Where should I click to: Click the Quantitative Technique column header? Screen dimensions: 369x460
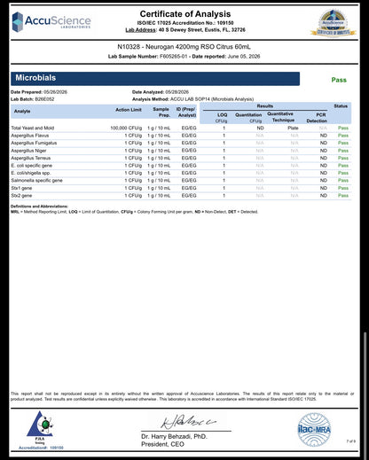280,117
